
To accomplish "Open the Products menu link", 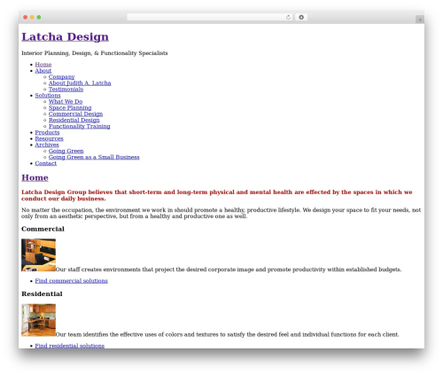I will pyautogui.click(x=47, y=133).
